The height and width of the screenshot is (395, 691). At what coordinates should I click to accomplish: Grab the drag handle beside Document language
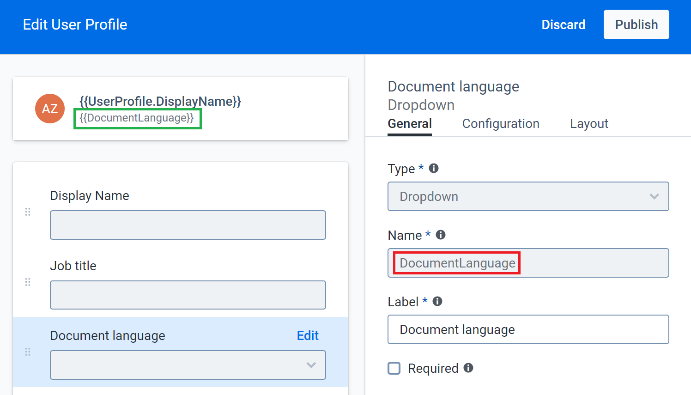coord(28,352)
